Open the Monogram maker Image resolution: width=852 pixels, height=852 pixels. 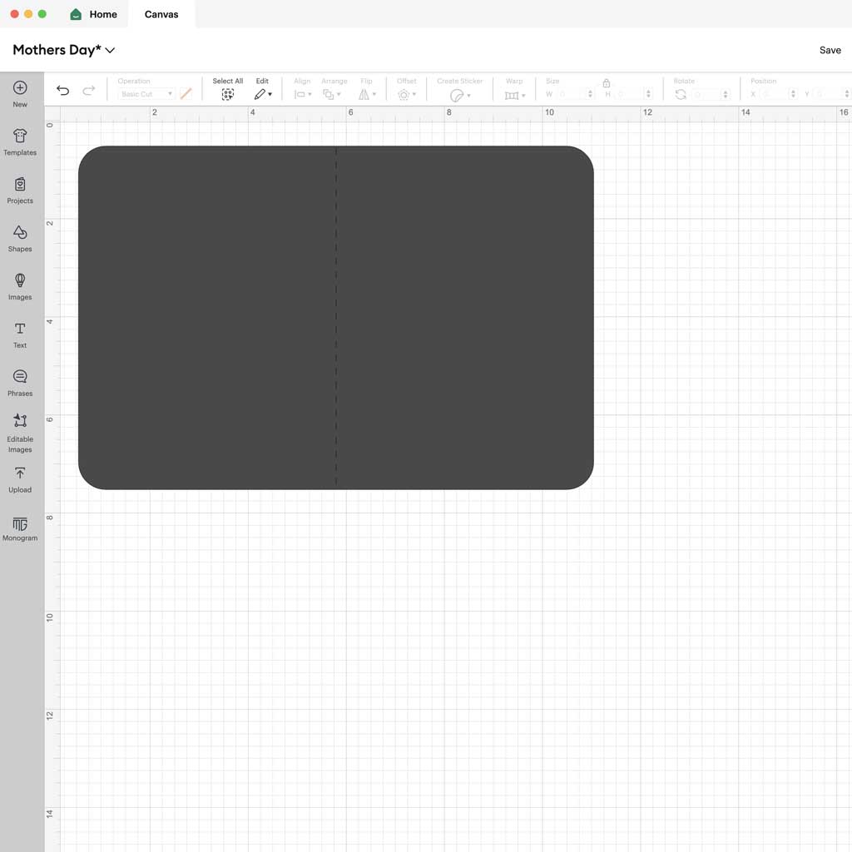[x=20, y=528]
